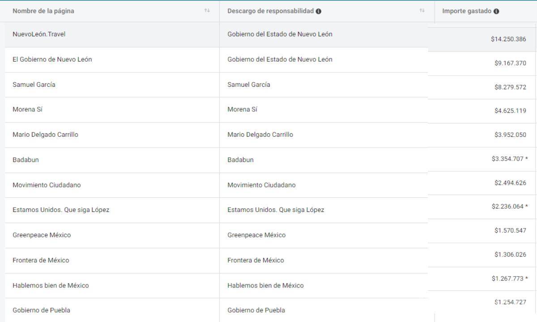Click the $14.250.386 amount cell
Viewport: 537px width, 322px height.
[508, 39]
